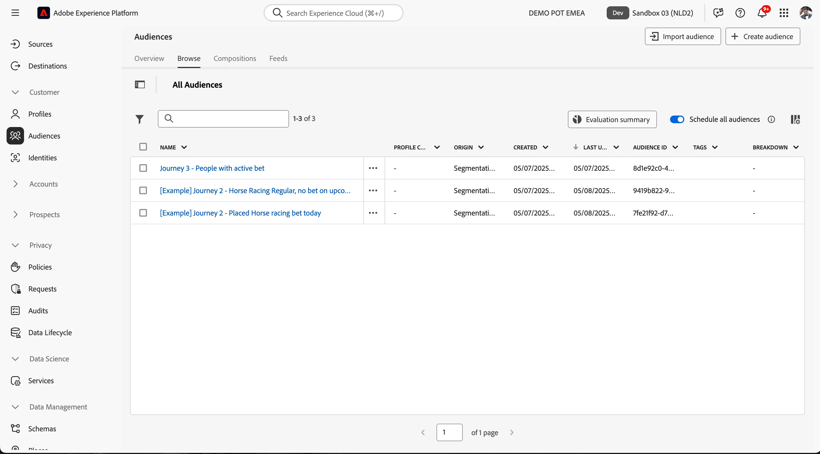Check the Placed Horse racing bet row checkbox
The image size is (820, 454).
(x=143, y=213)
